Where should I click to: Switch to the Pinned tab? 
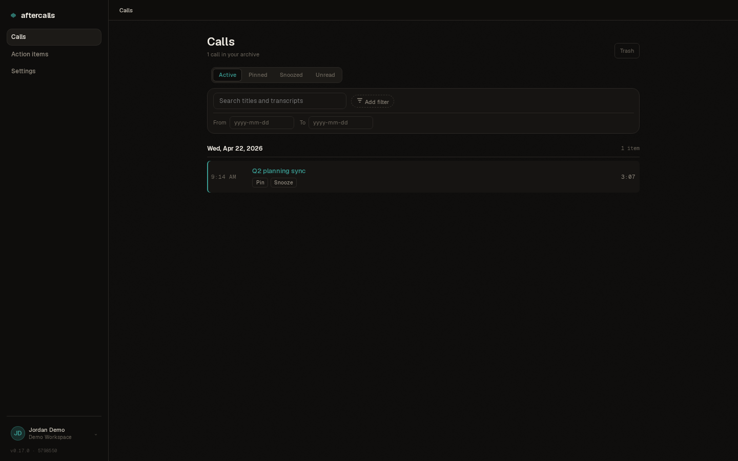click(258, 75)
